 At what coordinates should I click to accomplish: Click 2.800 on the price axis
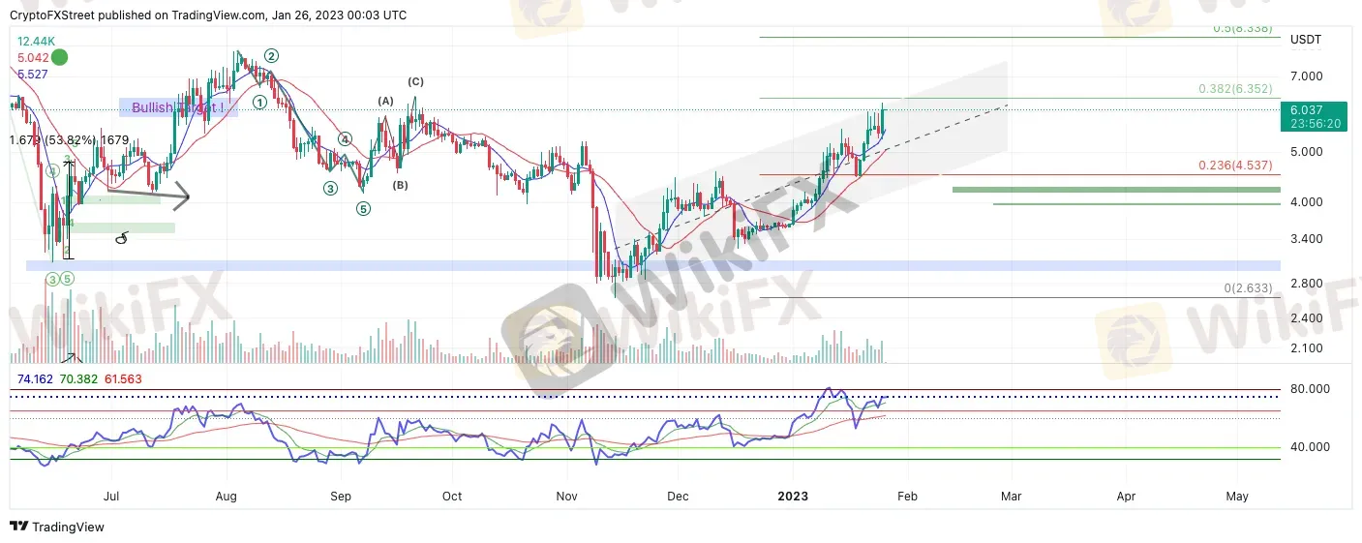click(1306, 284)
